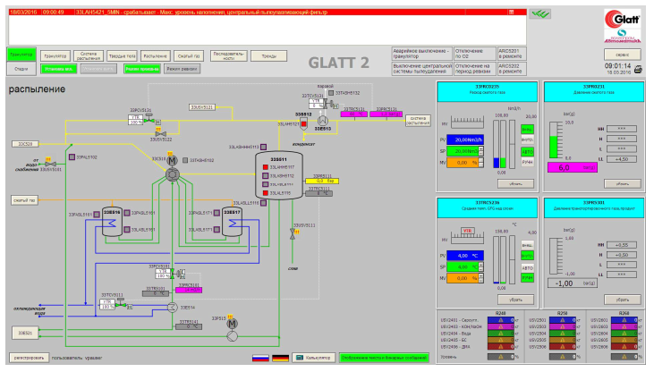Image resolution: width=654 pixels, height=372 pixels.
Task: Select the motor symbol of 33C518
Action: click(x=173, y=161)
